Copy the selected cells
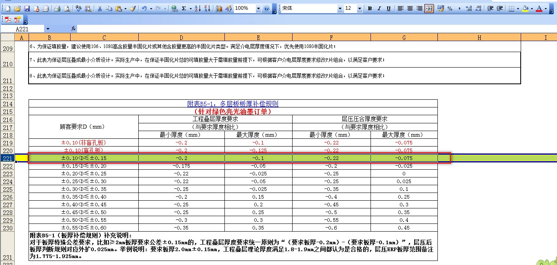 (109, 9)
